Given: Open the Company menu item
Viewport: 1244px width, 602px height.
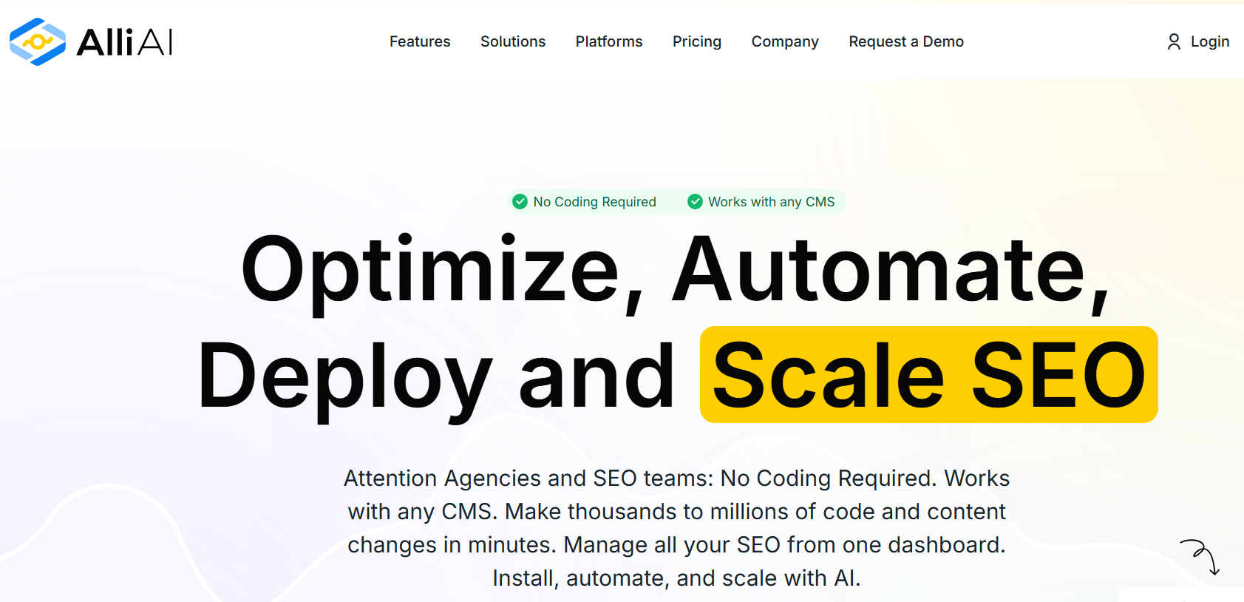Looking at the screenshot, I should click(x=785, y=41).
